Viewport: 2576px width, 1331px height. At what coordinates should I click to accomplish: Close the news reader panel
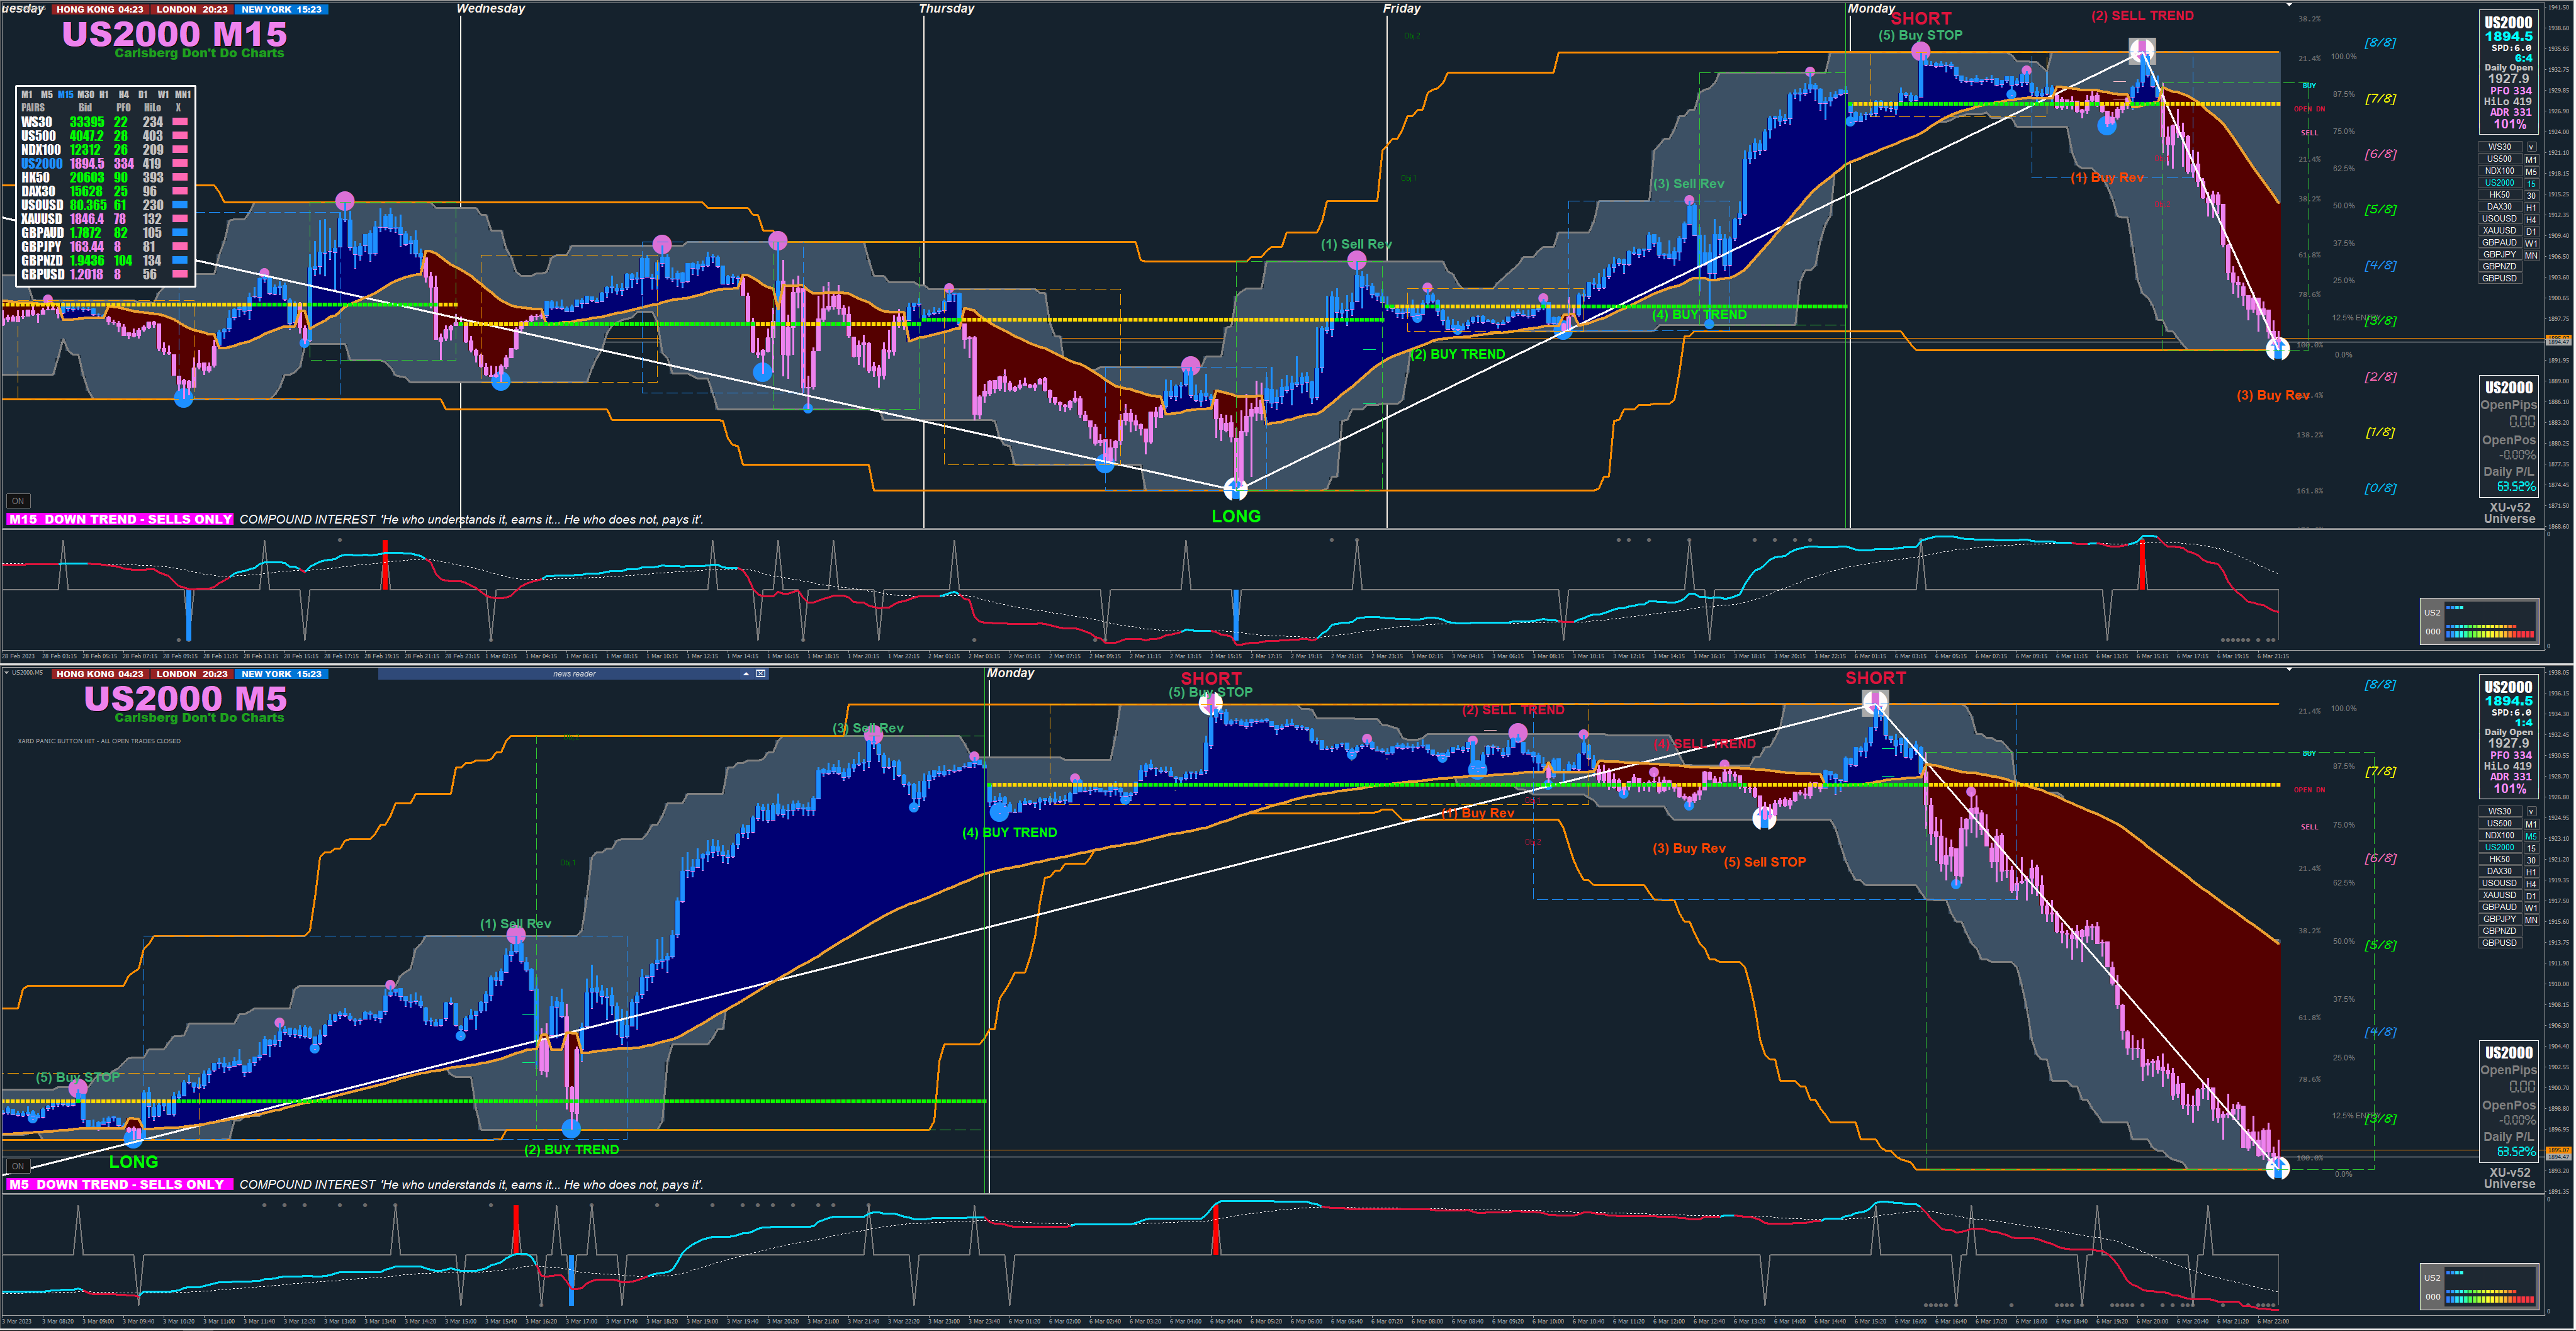coord(761,674)
